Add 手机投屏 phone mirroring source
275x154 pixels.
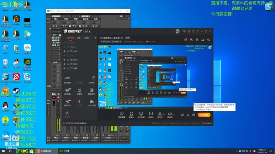141,115
